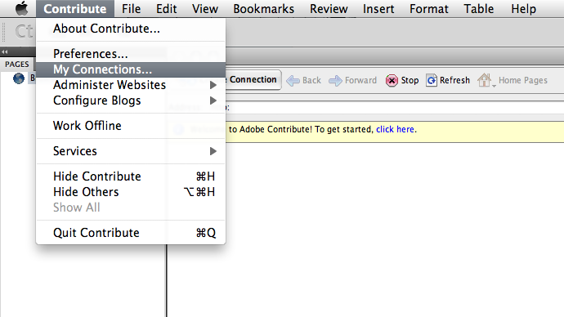Select Hide Others menu item
The image size is (564, 317).
coord(131,192)
